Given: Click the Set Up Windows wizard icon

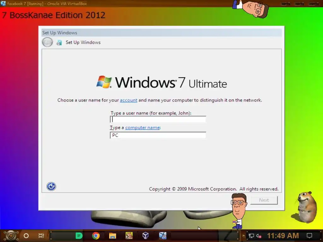Looking at the screenshot, I should pos(59,43).
